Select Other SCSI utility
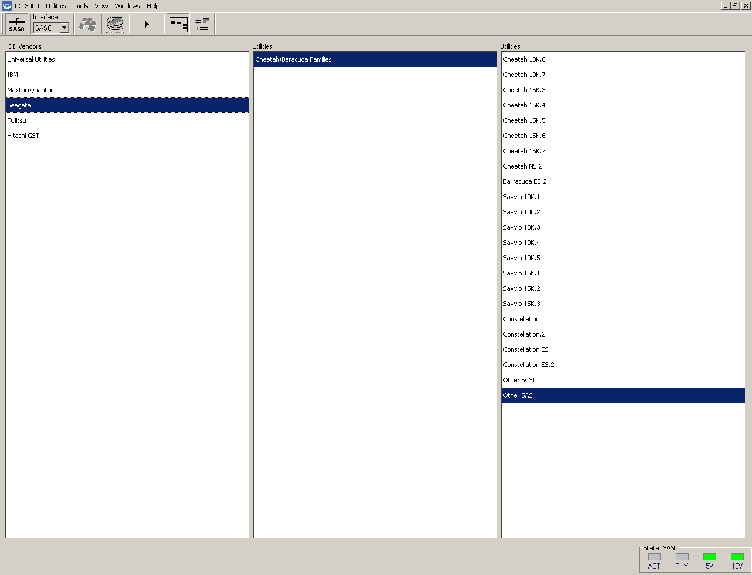Screen dimensions: 752x575 point(623,380)
